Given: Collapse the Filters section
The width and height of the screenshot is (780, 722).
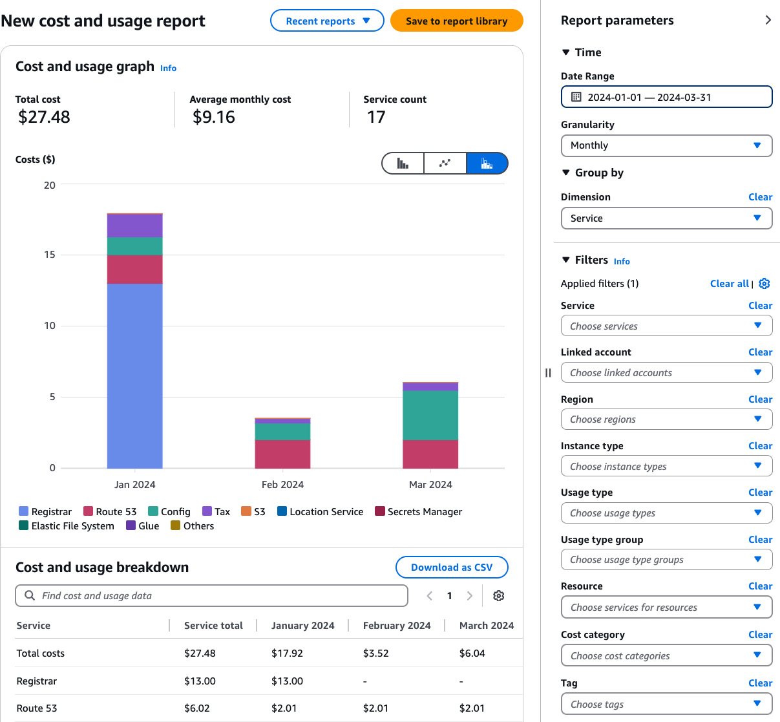Looking at the screenshot, I should 566,260.
